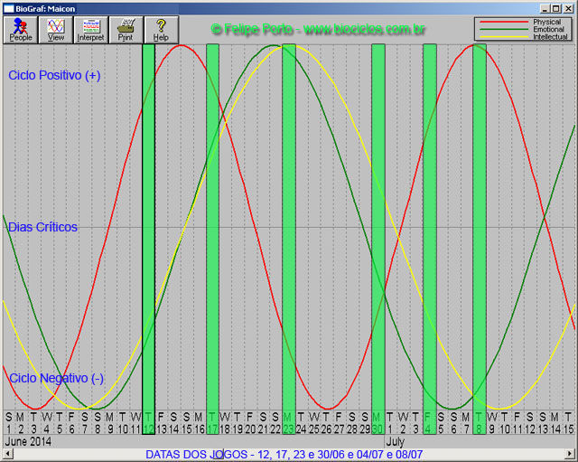Click the right scroll arrow
Viewport: 578px width, 462px height.
click(x=571, y=454)
